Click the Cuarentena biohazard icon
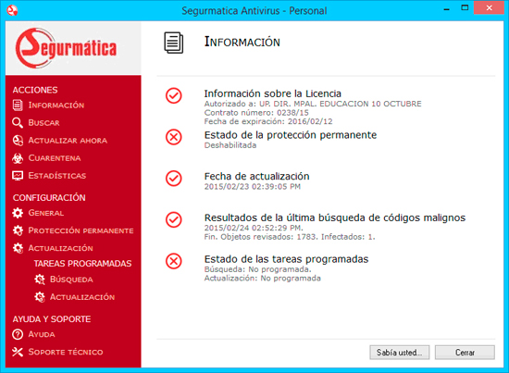Image resolution: width=509 pixels, height=373 pixels. click(x=18, y=158)
